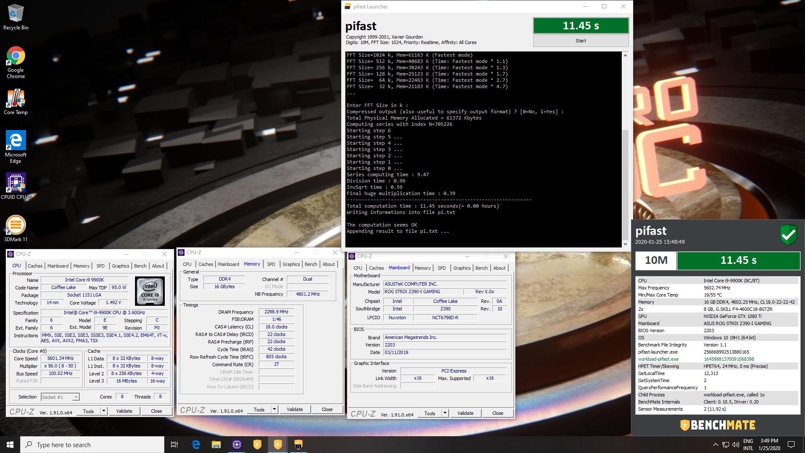
Task: Open the Action Center notification icon
Action: pyautogui.click(x=791, y=445)
